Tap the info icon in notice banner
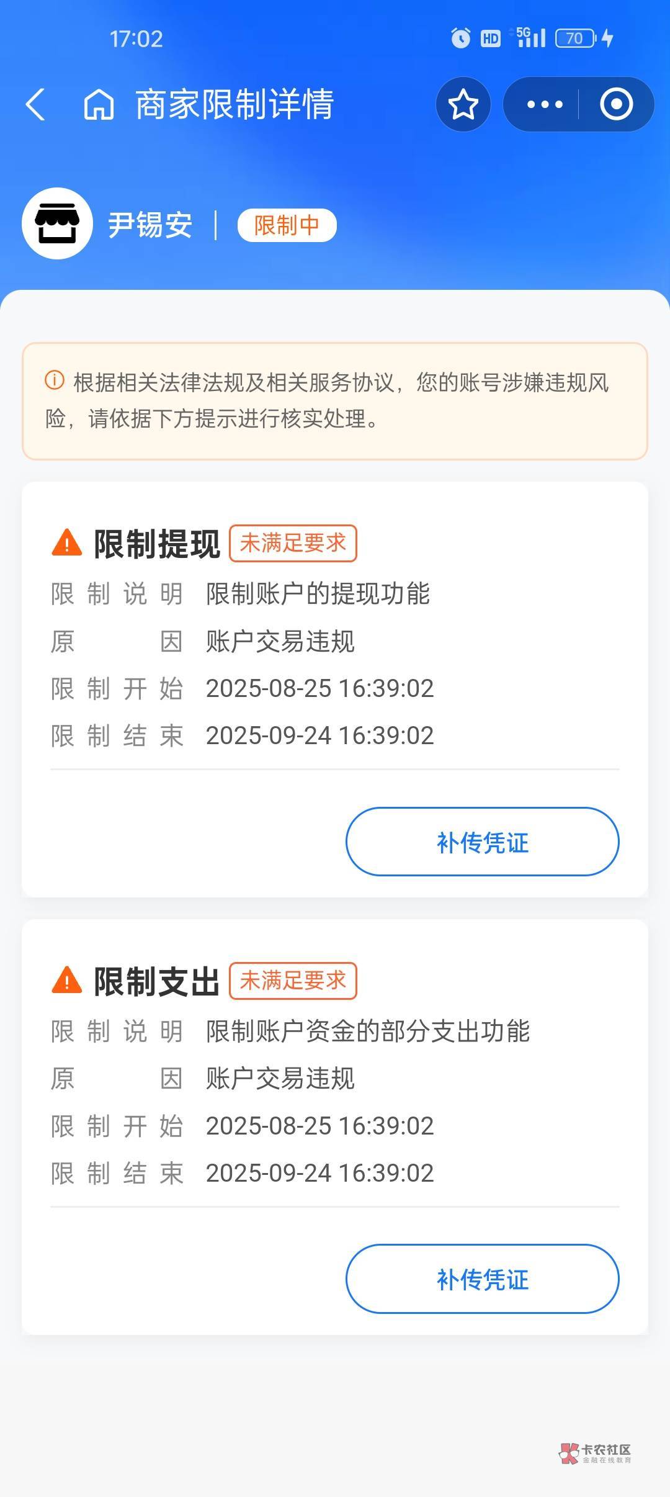Viewport: 670px width, 1497px height. [x=55, y=380]
